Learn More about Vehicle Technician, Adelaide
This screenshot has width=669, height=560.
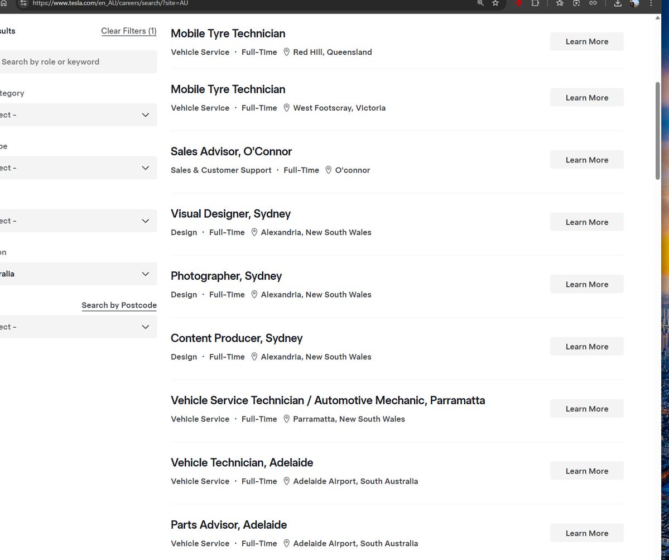click(586, 471)
